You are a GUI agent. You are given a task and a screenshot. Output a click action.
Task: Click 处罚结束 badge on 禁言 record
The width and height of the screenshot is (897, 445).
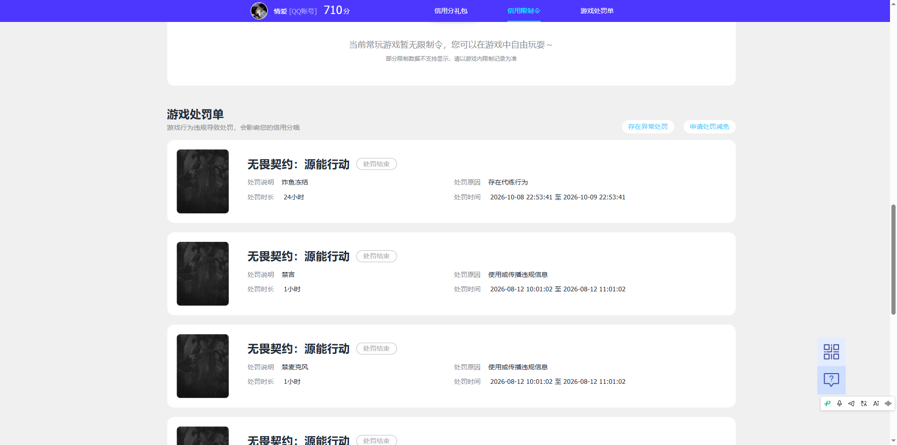tap(377, 256)
